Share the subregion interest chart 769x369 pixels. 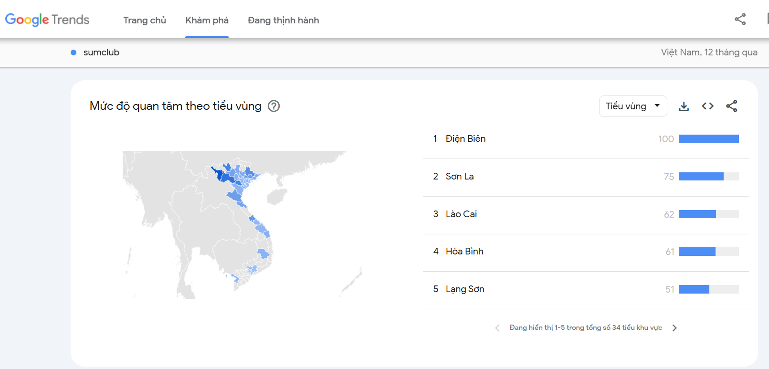tap(732, 106)
